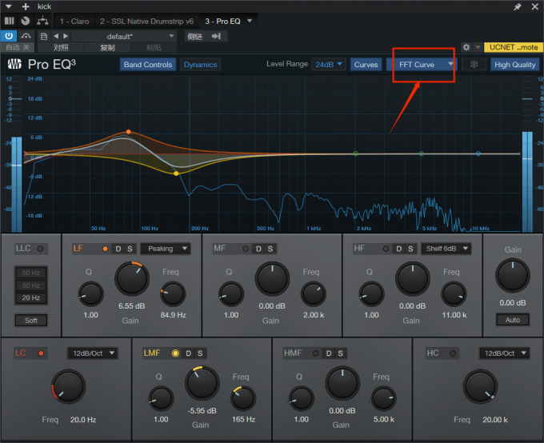Click the UCNET remote label
Image resolution: width=544 pixels, height=443 pixels.
pyautogui.click(x=514, y=47)
